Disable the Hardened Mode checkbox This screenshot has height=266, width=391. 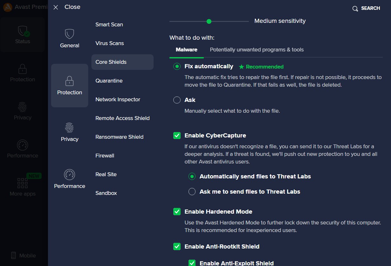click(x=177, y=212)
